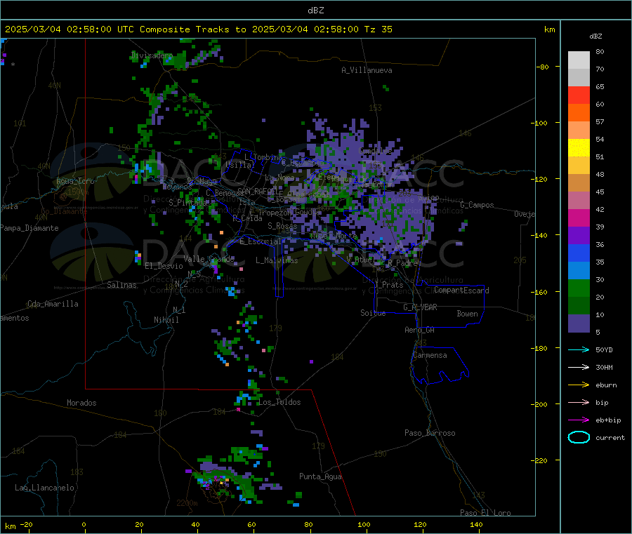Click the 'Lag.Llancanelo' map label

[x=44, y=488]
